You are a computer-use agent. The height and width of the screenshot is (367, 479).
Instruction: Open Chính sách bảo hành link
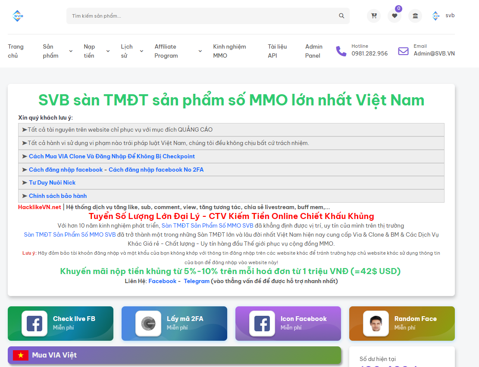coord(58,196)
